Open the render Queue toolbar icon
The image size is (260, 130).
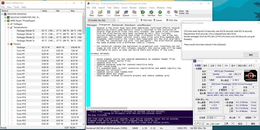126,12
